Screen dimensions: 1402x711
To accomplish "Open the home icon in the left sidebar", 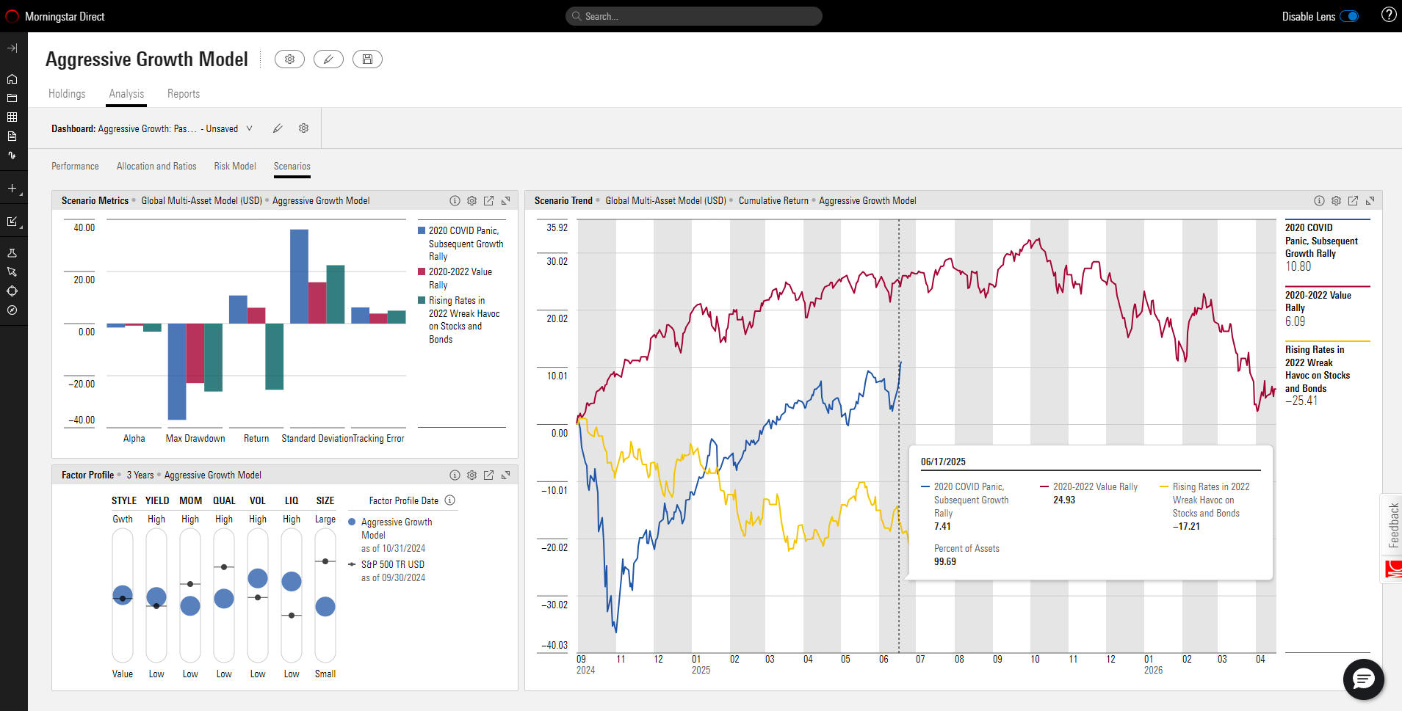I will 12,78.
